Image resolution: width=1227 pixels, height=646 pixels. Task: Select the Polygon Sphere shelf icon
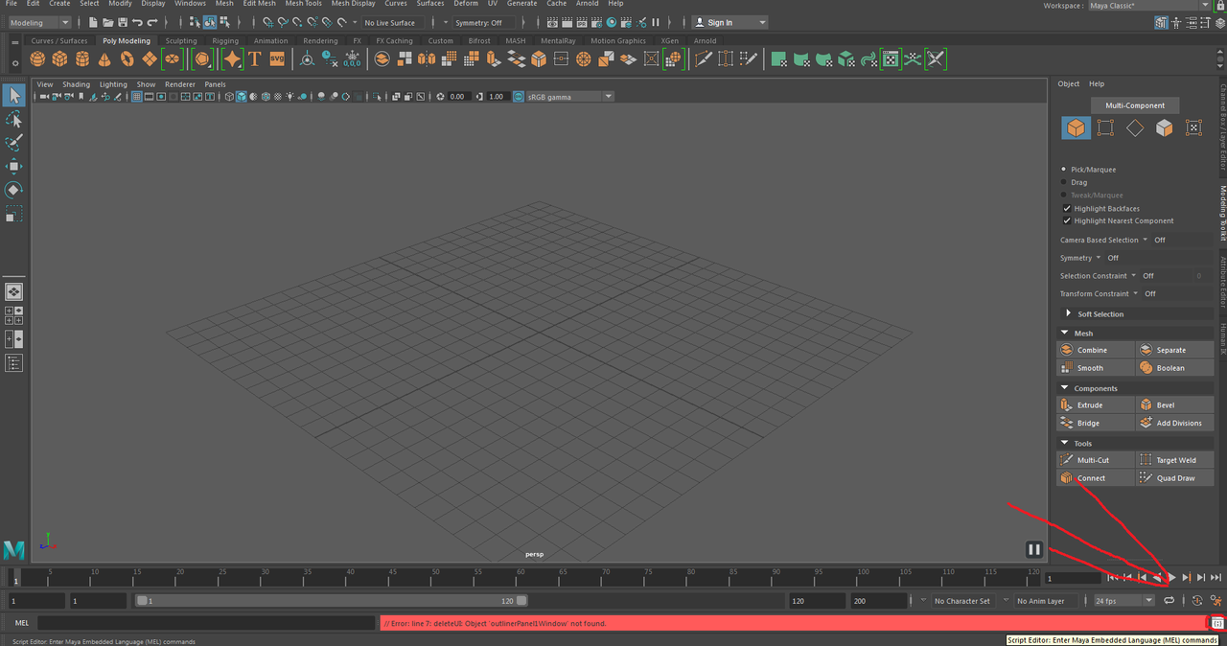coord(37,59)
